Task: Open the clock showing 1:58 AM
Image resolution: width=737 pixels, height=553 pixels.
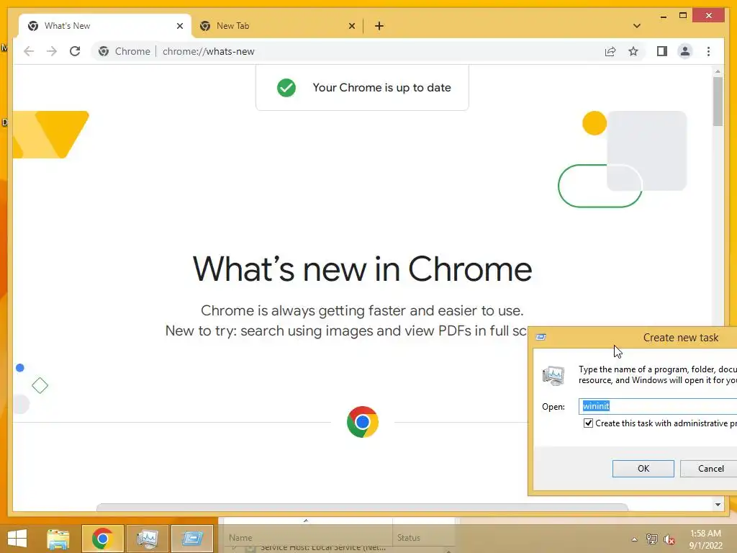Action: pos(705,539)
